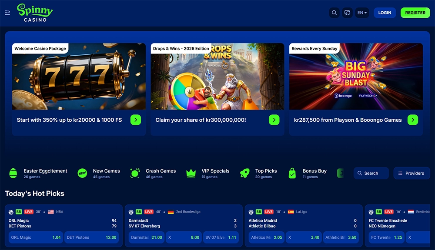This screenshot has height=250, width=435.
Task: Click the Easter Eggcitement egg icon
Action: pyautogui.click(x=13, y=173)
